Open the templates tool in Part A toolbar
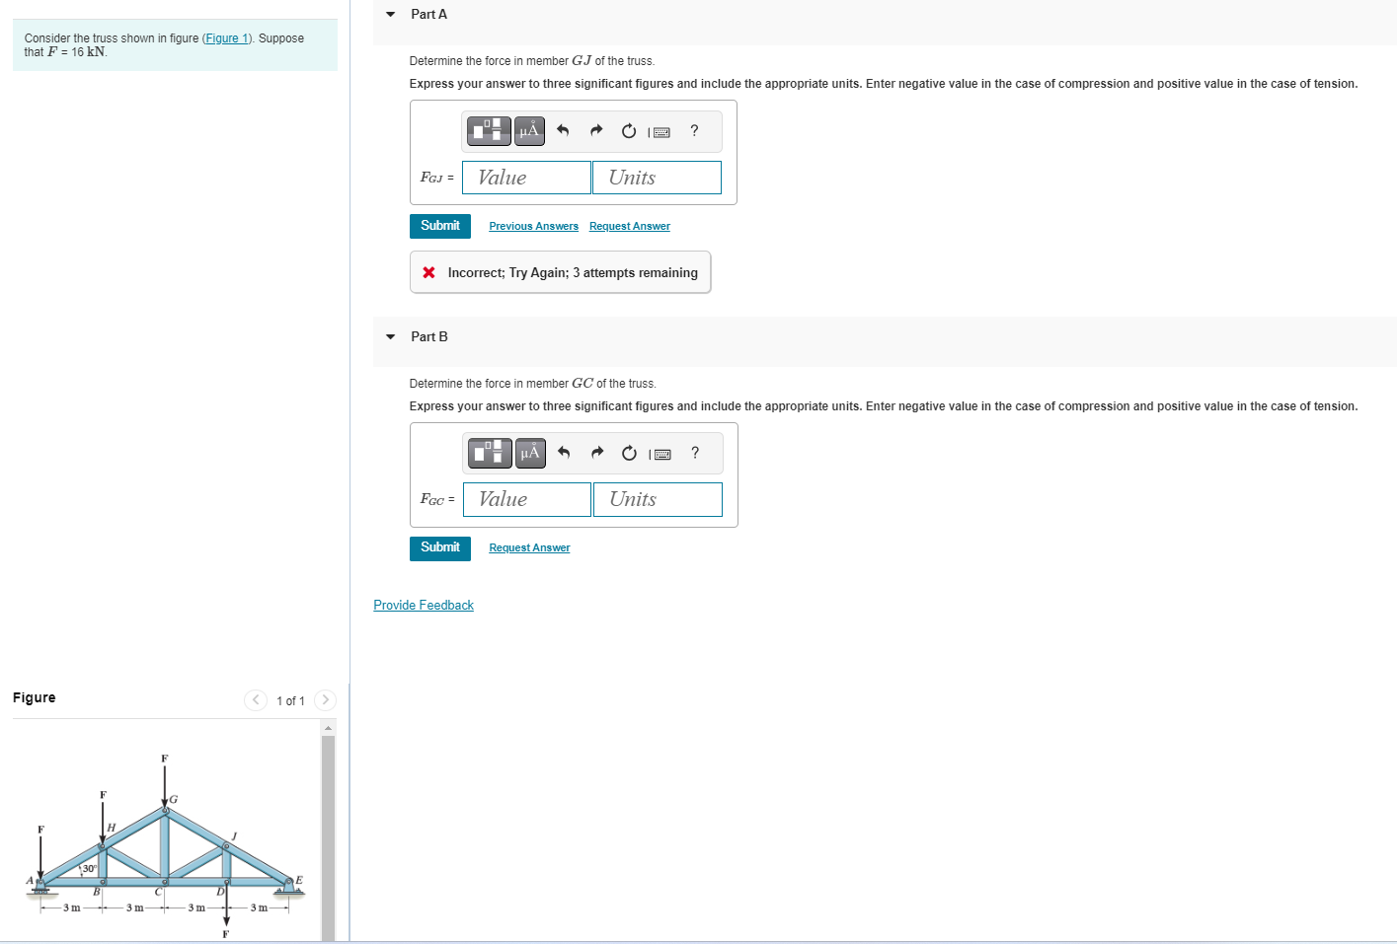Viewport: 1397px width, 944px height. (x=489, y=130)
